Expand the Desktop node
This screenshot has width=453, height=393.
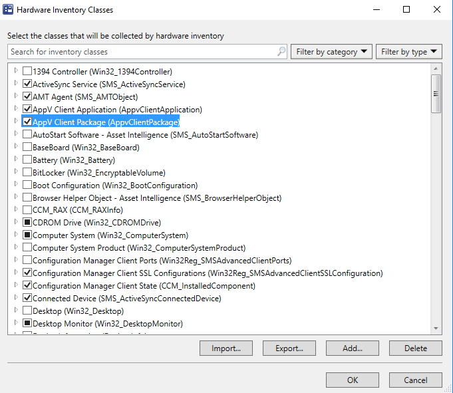(x=16, y=310)
